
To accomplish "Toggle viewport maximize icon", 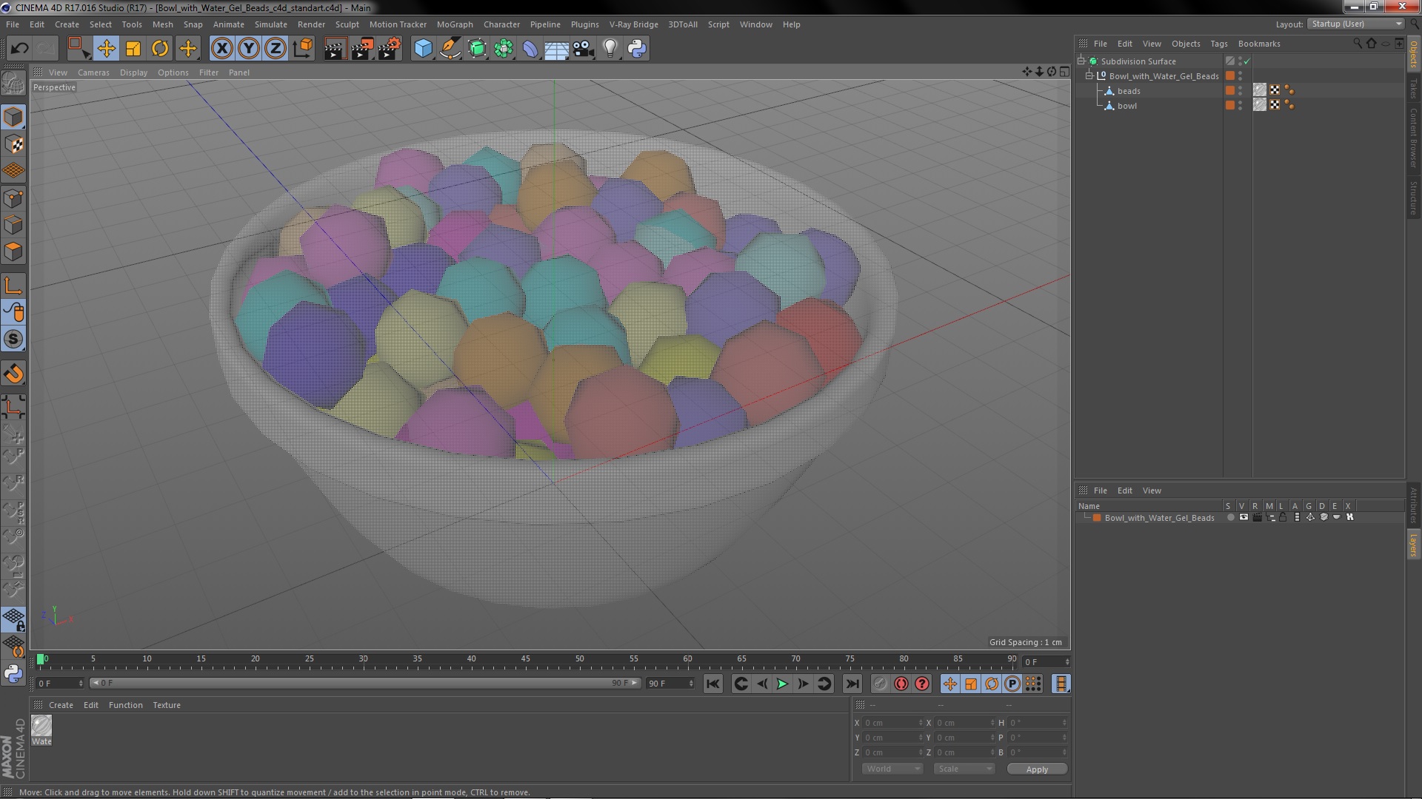I will (1064, 72).
